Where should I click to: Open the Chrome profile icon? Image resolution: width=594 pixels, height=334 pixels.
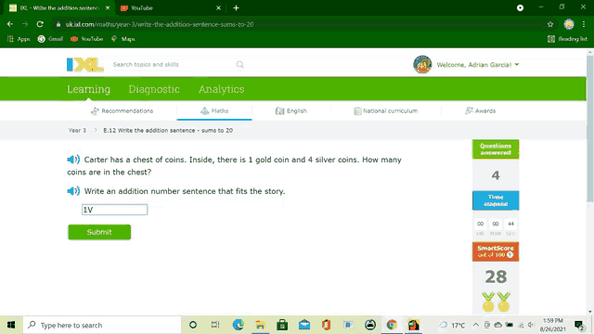coord(569,24)
